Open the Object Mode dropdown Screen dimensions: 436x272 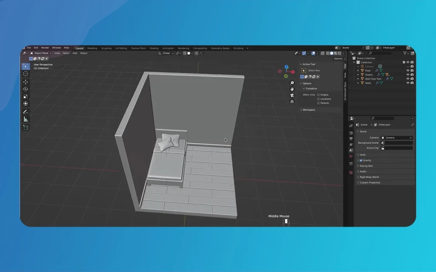click(x=40, y=53)
